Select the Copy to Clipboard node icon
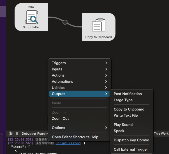Viewport: 169px width, 154px height. tap(98, 25)
